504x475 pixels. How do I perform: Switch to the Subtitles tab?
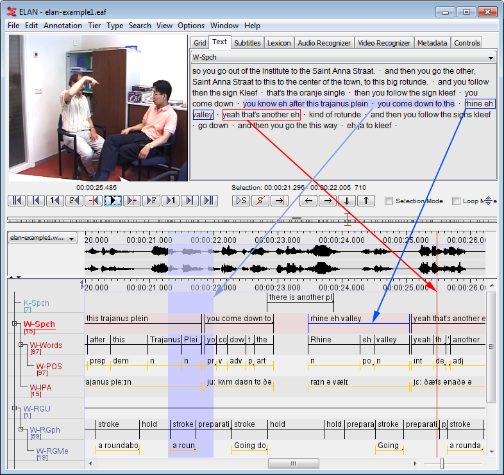(247, 43)
